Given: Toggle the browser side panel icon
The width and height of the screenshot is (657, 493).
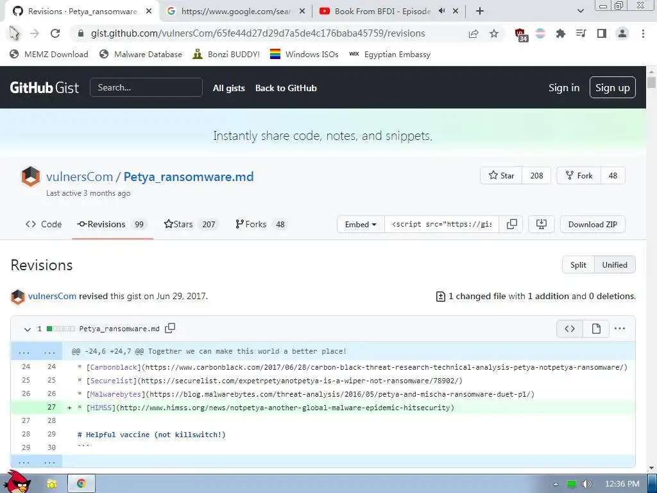Looking at the screenshot, I should tap(602, 33).
